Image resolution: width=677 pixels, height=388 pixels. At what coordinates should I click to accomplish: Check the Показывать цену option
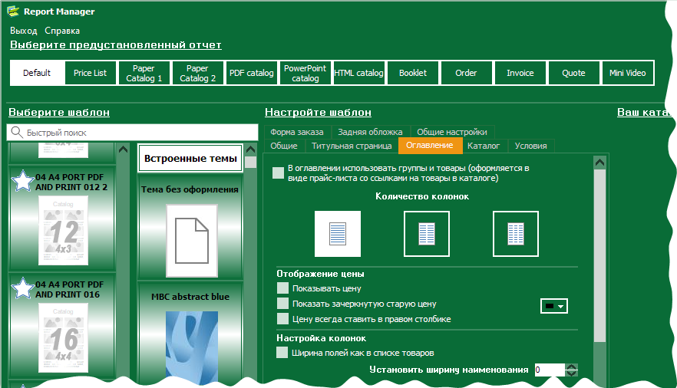pos(282,288)
